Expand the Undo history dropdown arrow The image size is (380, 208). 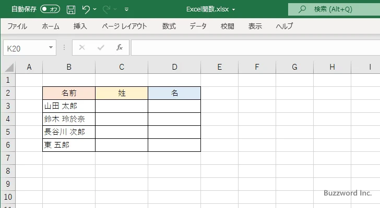[96, 9]
